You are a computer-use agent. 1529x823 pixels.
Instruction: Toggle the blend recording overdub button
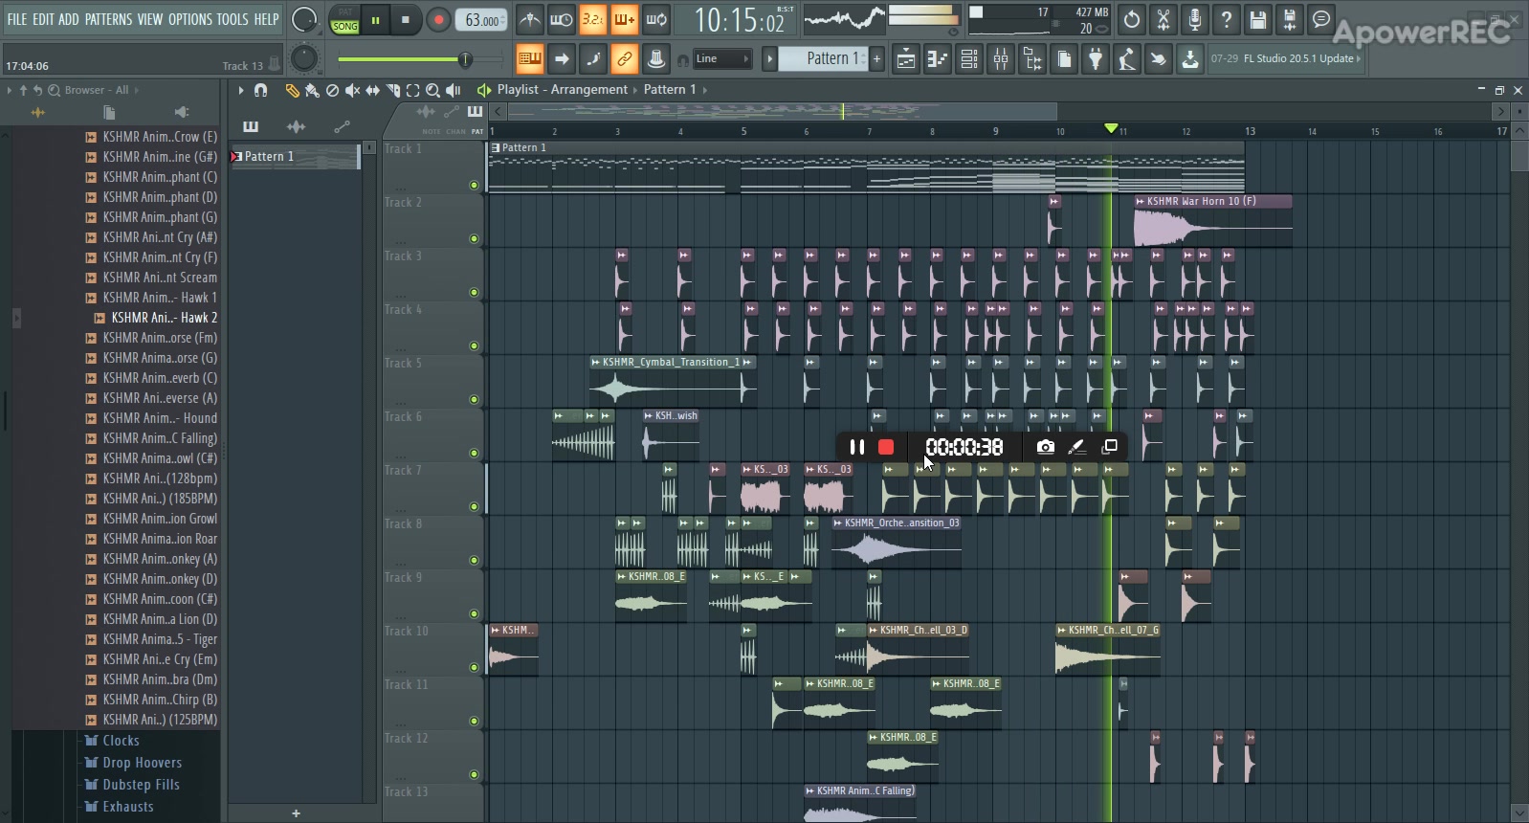(625, 19)
